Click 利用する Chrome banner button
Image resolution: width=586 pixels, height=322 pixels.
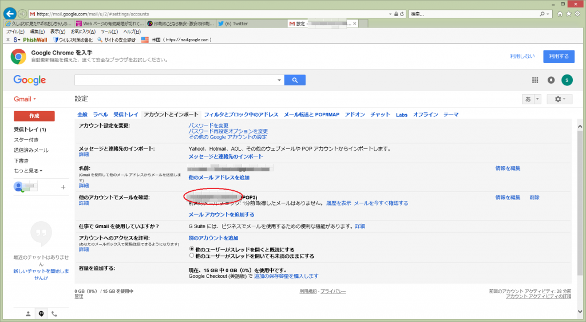click(559, 56)
